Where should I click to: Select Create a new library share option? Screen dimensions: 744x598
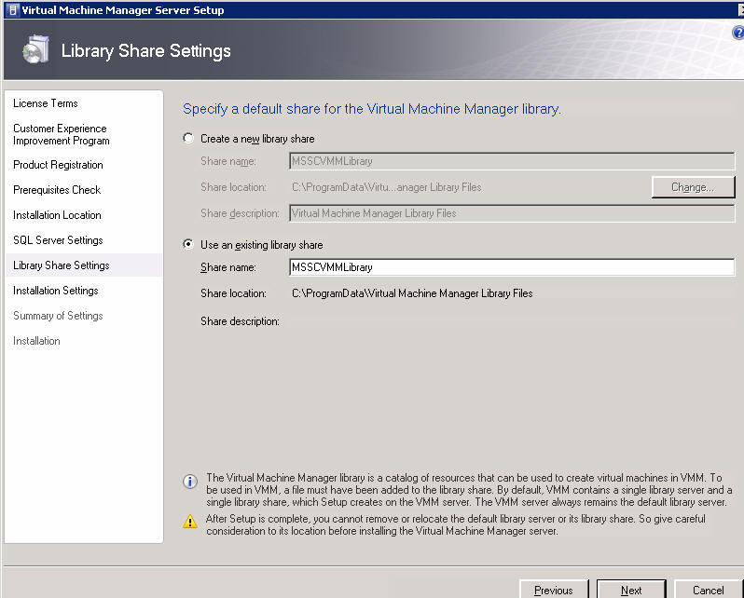pos(188,139)
